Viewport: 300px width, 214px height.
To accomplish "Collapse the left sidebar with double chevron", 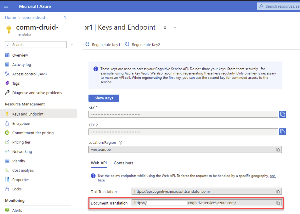I will coord(72,45).
